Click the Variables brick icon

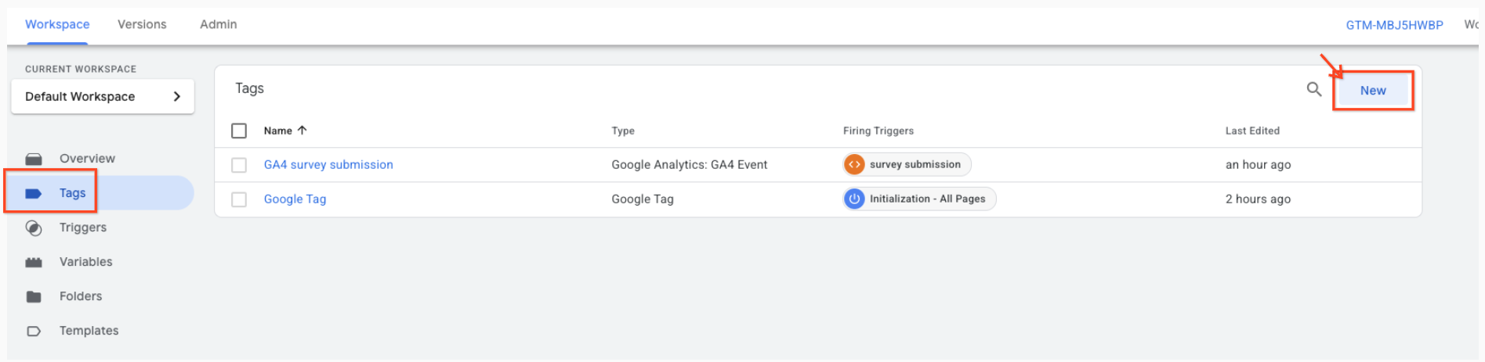pyautogui.click(x=34, y=262)
